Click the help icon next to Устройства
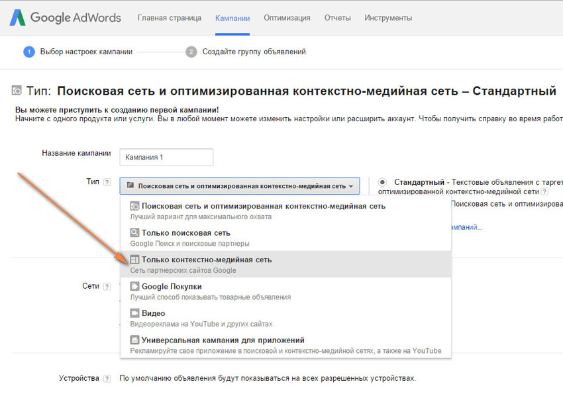 [x=107, y=379]
